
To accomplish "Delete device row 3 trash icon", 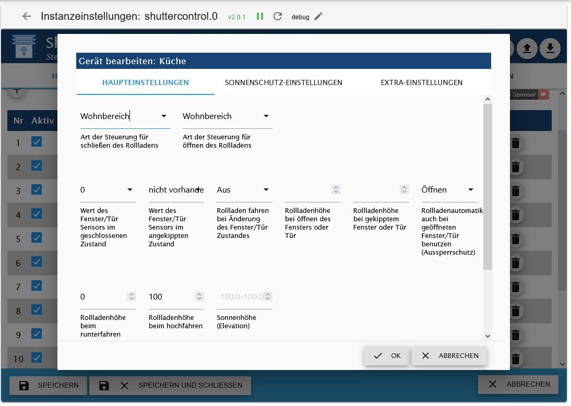I will click(515, 191).
